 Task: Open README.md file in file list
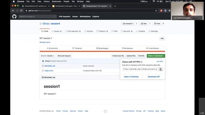[50, 66]
